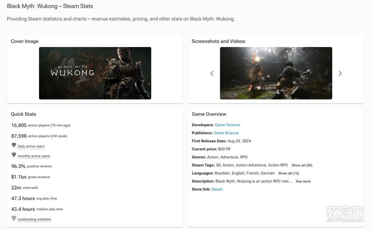Click the daily active users label
Screen dimensions: 371x230
click(x=31, y=146)
